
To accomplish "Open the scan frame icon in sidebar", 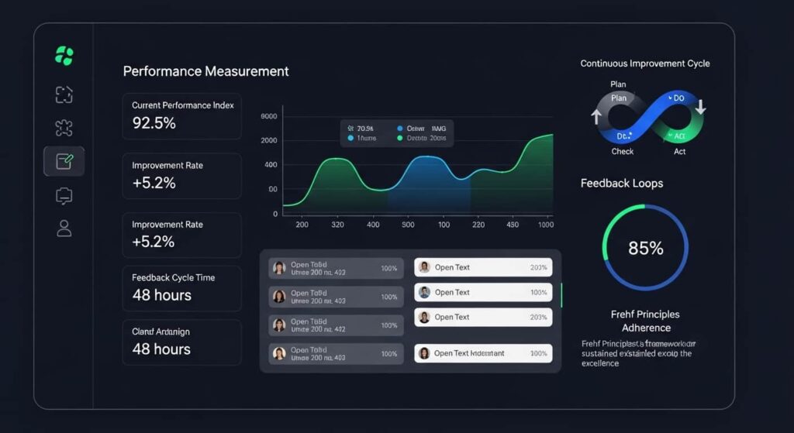I will 64,95.
